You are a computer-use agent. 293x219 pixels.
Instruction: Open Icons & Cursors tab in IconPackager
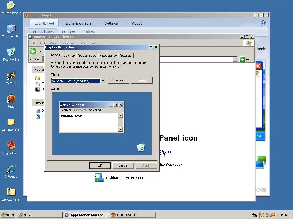click(78, 23)
